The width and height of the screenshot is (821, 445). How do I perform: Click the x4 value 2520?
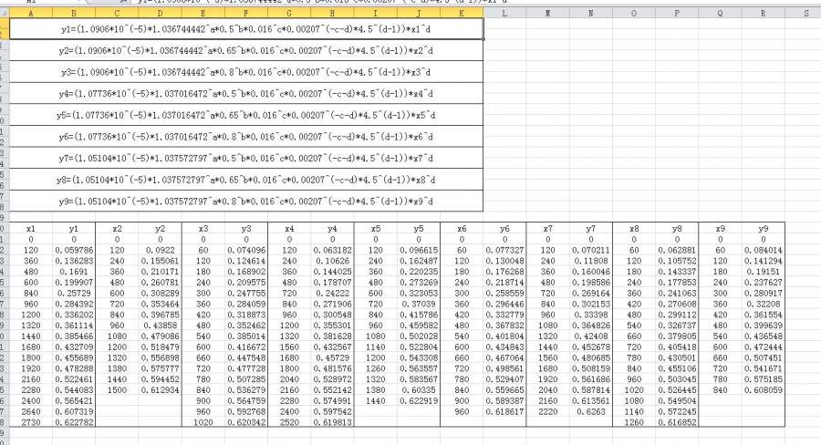point(289,422)
